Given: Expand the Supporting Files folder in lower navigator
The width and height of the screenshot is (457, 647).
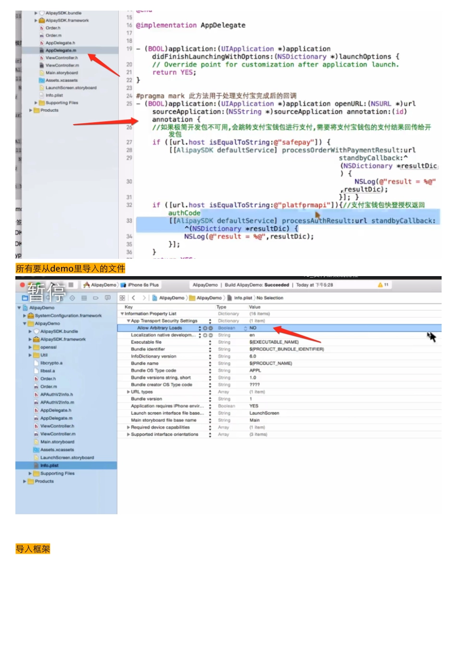Looking at the screenshot, I should pyautogui.click(x=30, y=474).
